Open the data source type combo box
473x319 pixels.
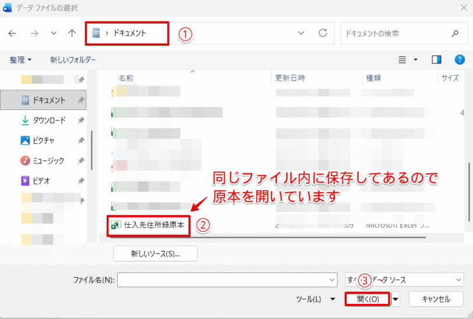404,280
